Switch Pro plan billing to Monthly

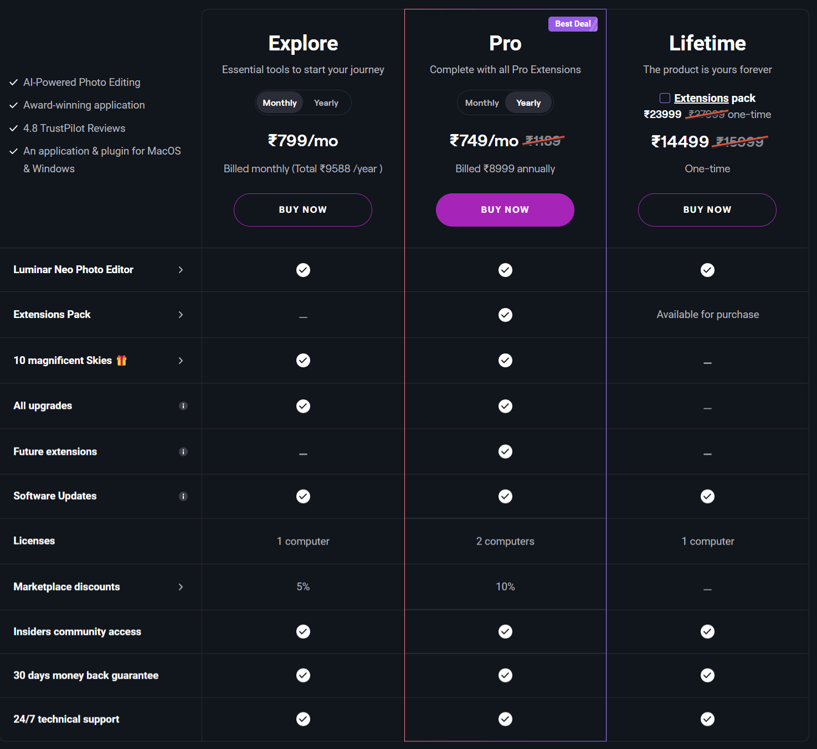point(482,103)
